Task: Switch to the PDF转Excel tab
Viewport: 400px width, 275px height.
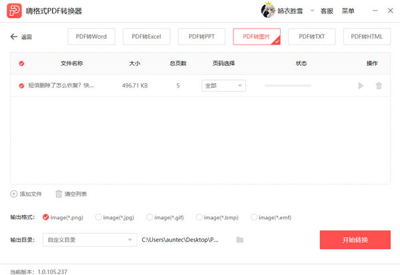Action: (x=147, y=37)
